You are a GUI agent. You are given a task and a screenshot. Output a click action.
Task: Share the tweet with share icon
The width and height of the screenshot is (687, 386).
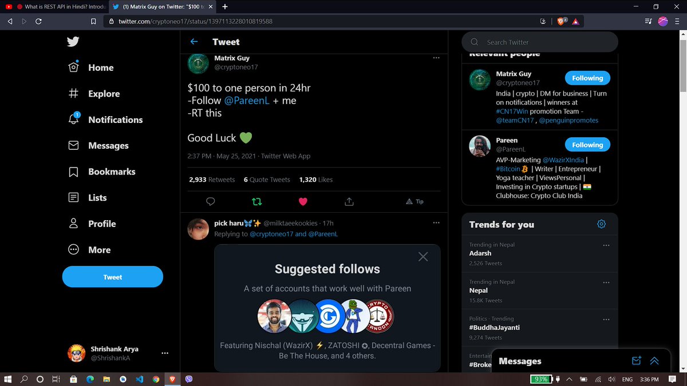pyautogui.click(x=349, y=201)
